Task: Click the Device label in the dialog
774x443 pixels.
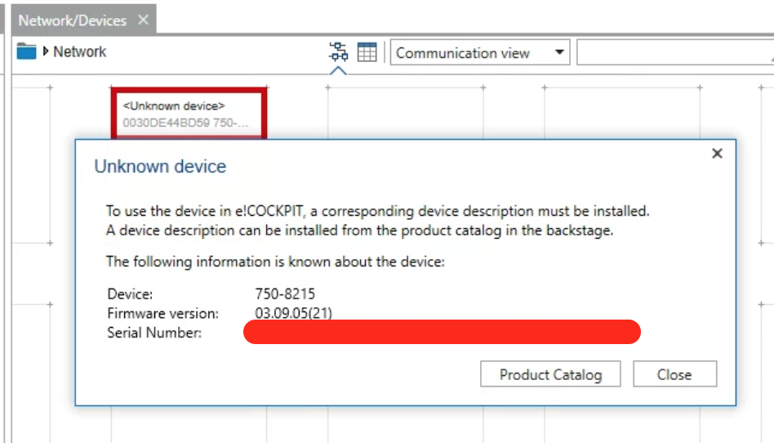Action: pyautogui.click(x=130, y=293)
